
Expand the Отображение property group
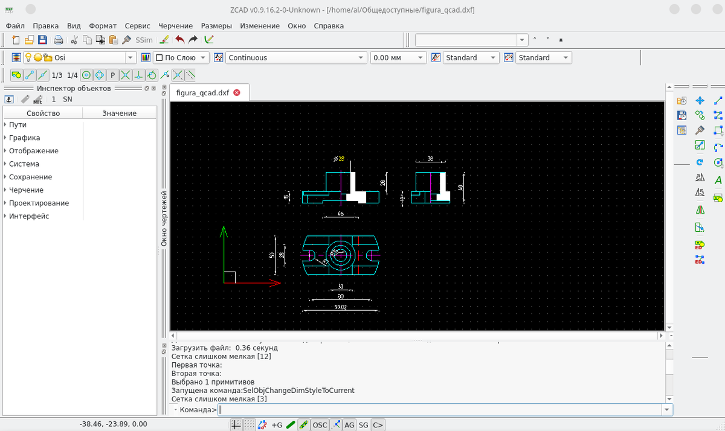(5, 150)
